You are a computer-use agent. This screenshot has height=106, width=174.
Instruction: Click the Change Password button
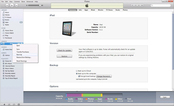[x=104, y=76]
